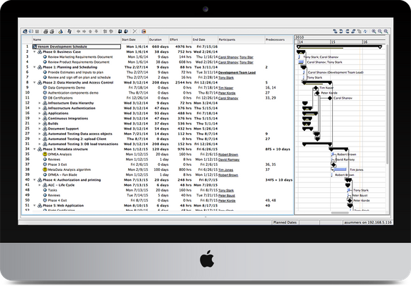Click the Predecessors column header
Screen dimensions: 411x286
279,39
